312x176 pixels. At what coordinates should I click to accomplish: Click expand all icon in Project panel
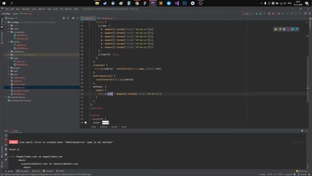click(x=68, y=18)
